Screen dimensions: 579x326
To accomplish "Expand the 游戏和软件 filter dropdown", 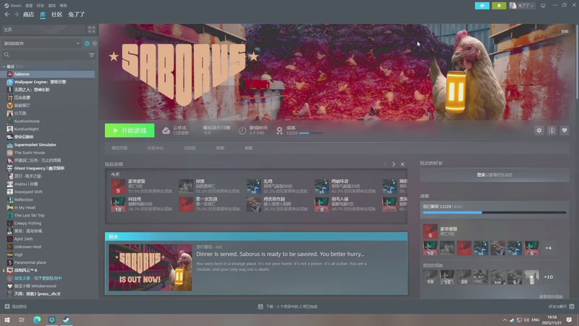I will click(41, 43).
